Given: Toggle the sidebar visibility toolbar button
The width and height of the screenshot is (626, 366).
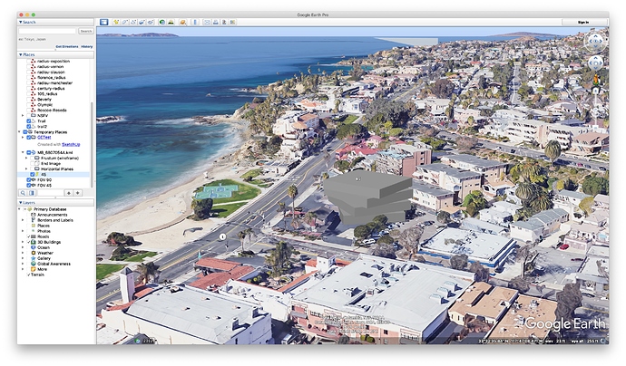Looking at the screenshot, I should (103, 22).
